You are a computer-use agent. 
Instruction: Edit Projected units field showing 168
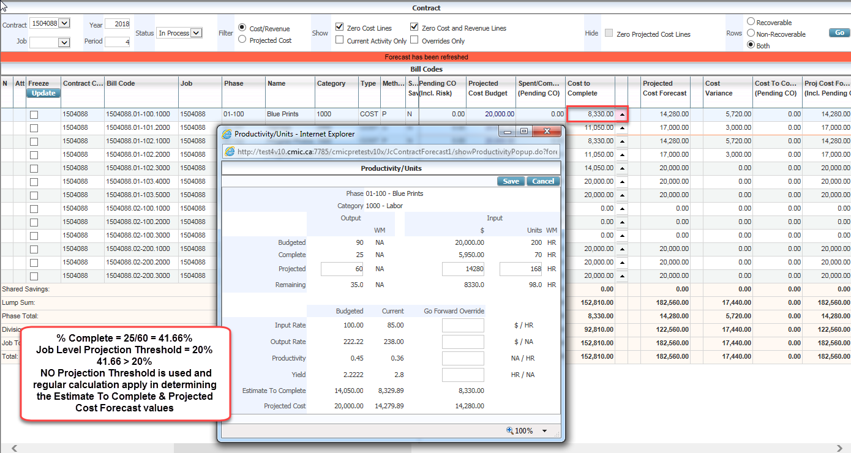pos(522,269)
